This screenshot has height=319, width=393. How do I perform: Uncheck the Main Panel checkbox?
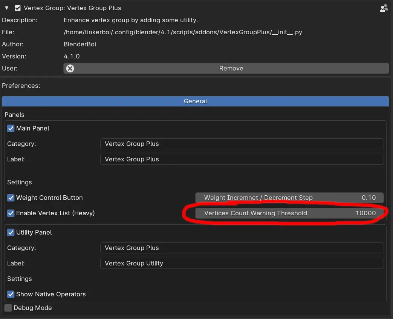coord(11,128)
